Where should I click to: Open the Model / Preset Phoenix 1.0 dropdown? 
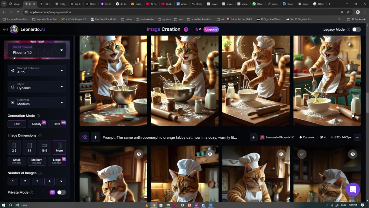pos(37,50)
